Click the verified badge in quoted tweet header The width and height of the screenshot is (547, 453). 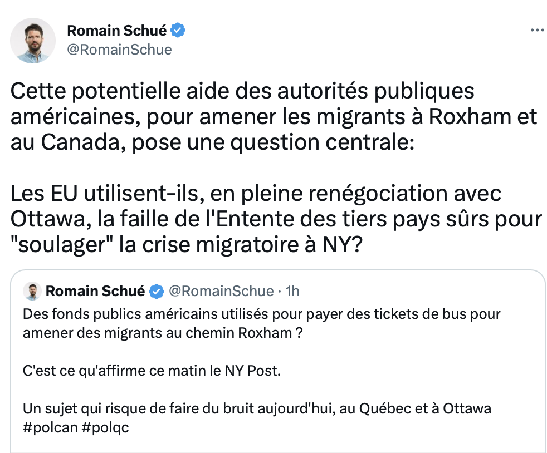click(x=157, y=291)
